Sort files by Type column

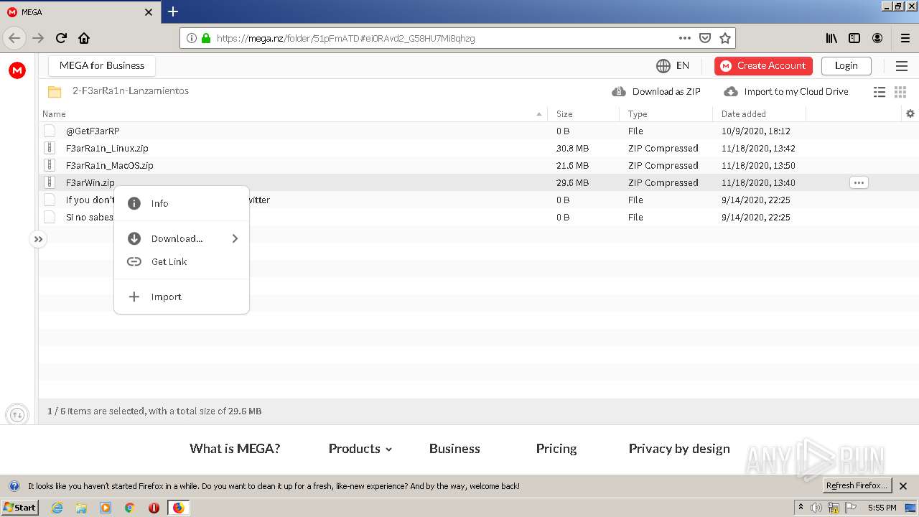(x=666, y=113)
